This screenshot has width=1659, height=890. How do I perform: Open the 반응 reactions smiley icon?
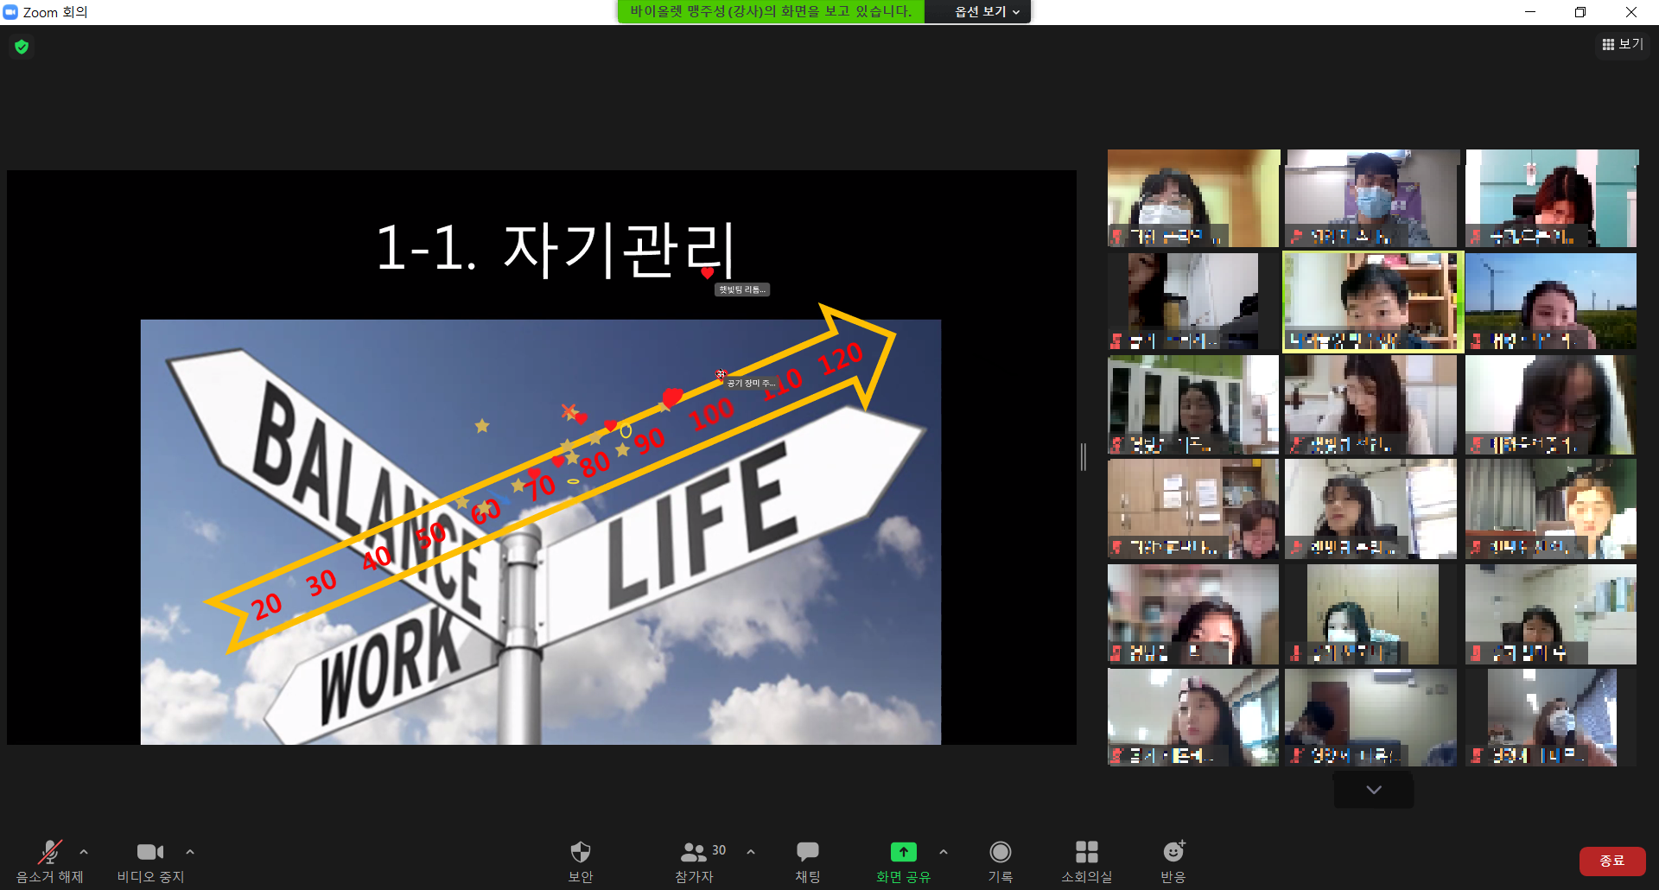(x=1173, y=853)
